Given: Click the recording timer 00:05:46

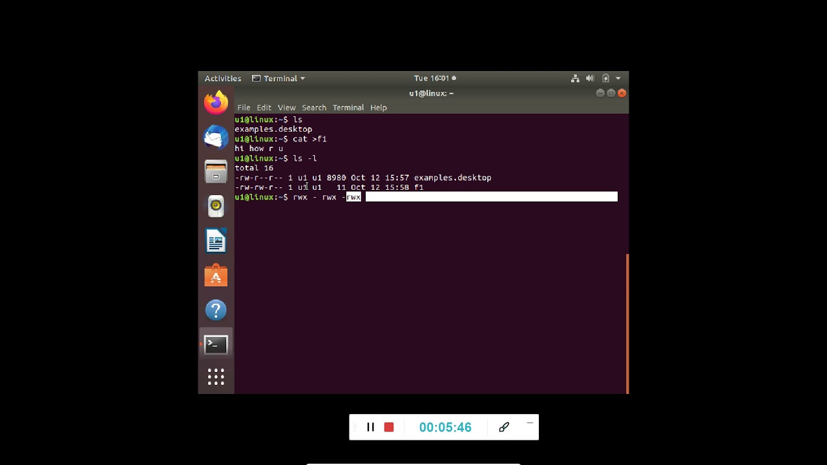Looking at the screenshot, I should pos(445,427).
